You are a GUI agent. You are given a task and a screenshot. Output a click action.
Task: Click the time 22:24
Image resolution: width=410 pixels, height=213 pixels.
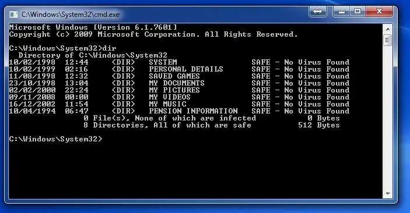[x=76, y=90]
